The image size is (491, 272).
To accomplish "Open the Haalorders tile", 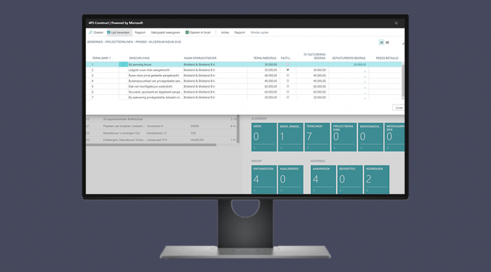I will coord(291,180).
